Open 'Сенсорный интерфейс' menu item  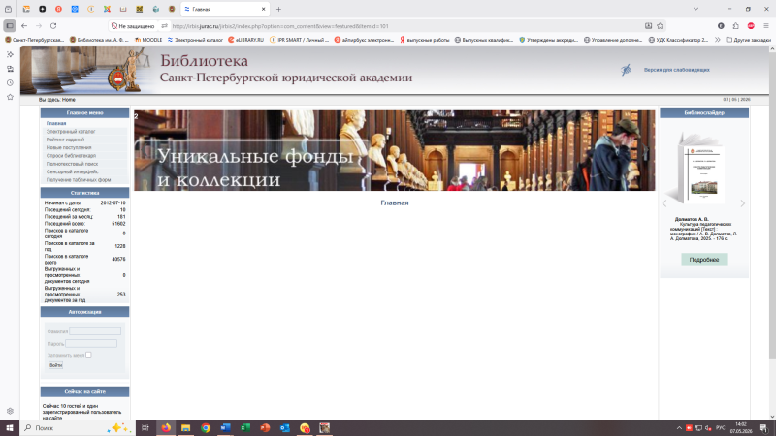click(x=72, y=171)
